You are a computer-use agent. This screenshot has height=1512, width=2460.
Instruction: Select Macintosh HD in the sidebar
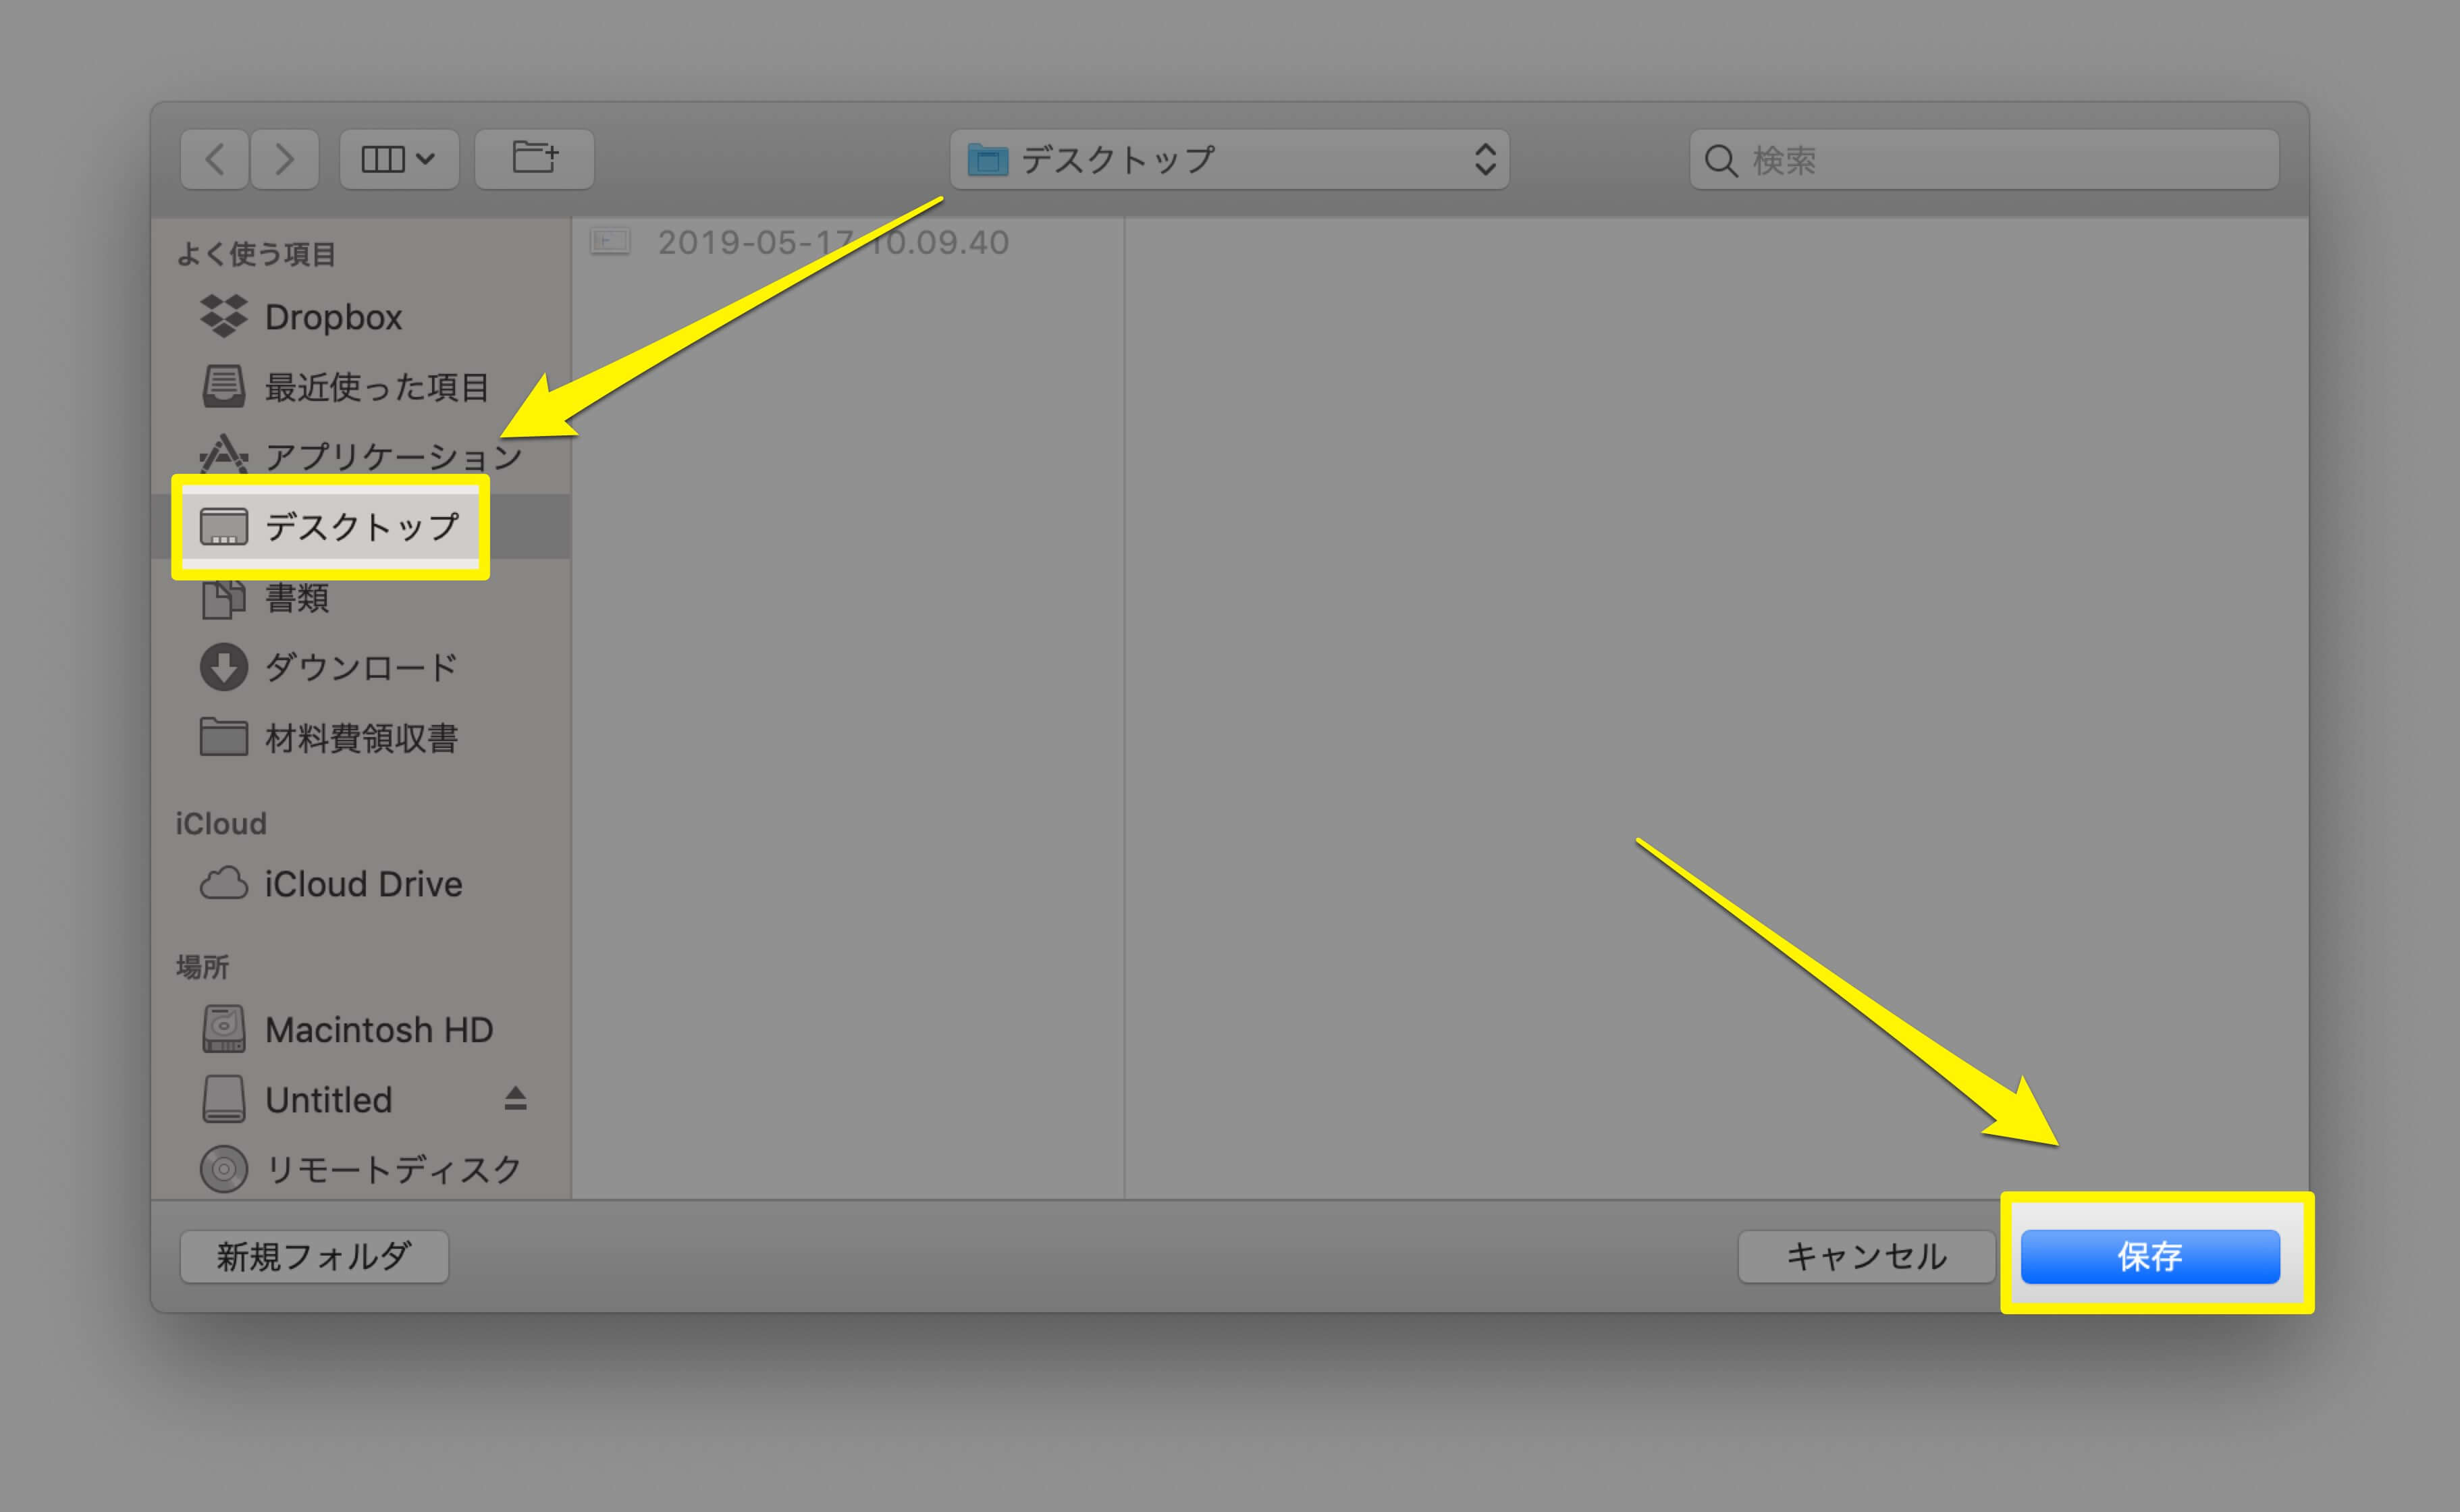(x=361, y=1030)
